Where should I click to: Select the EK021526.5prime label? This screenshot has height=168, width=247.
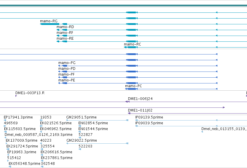click(56, 123)
